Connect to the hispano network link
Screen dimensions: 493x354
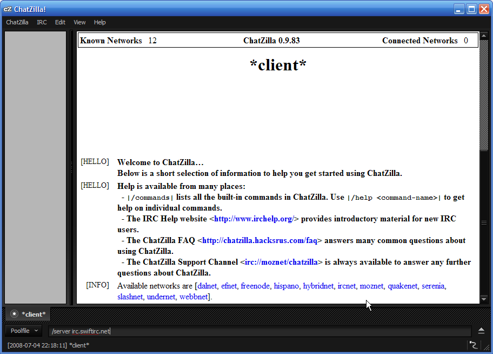[x=286, y=286]
